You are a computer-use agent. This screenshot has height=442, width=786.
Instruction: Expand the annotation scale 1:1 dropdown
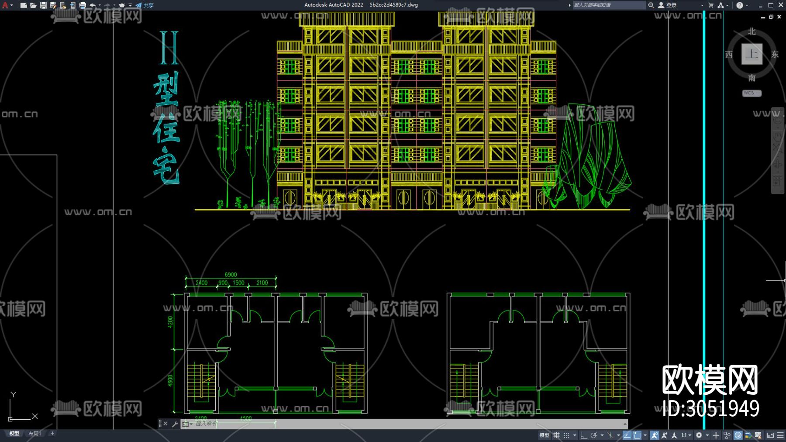click(686, 435)
